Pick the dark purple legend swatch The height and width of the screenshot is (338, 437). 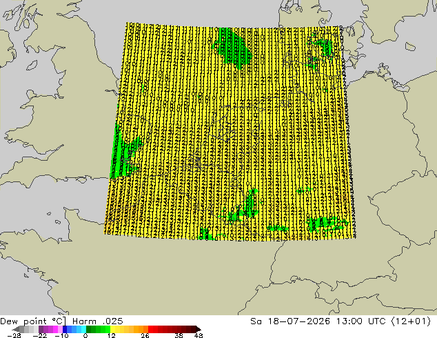[x=41, y=329]
